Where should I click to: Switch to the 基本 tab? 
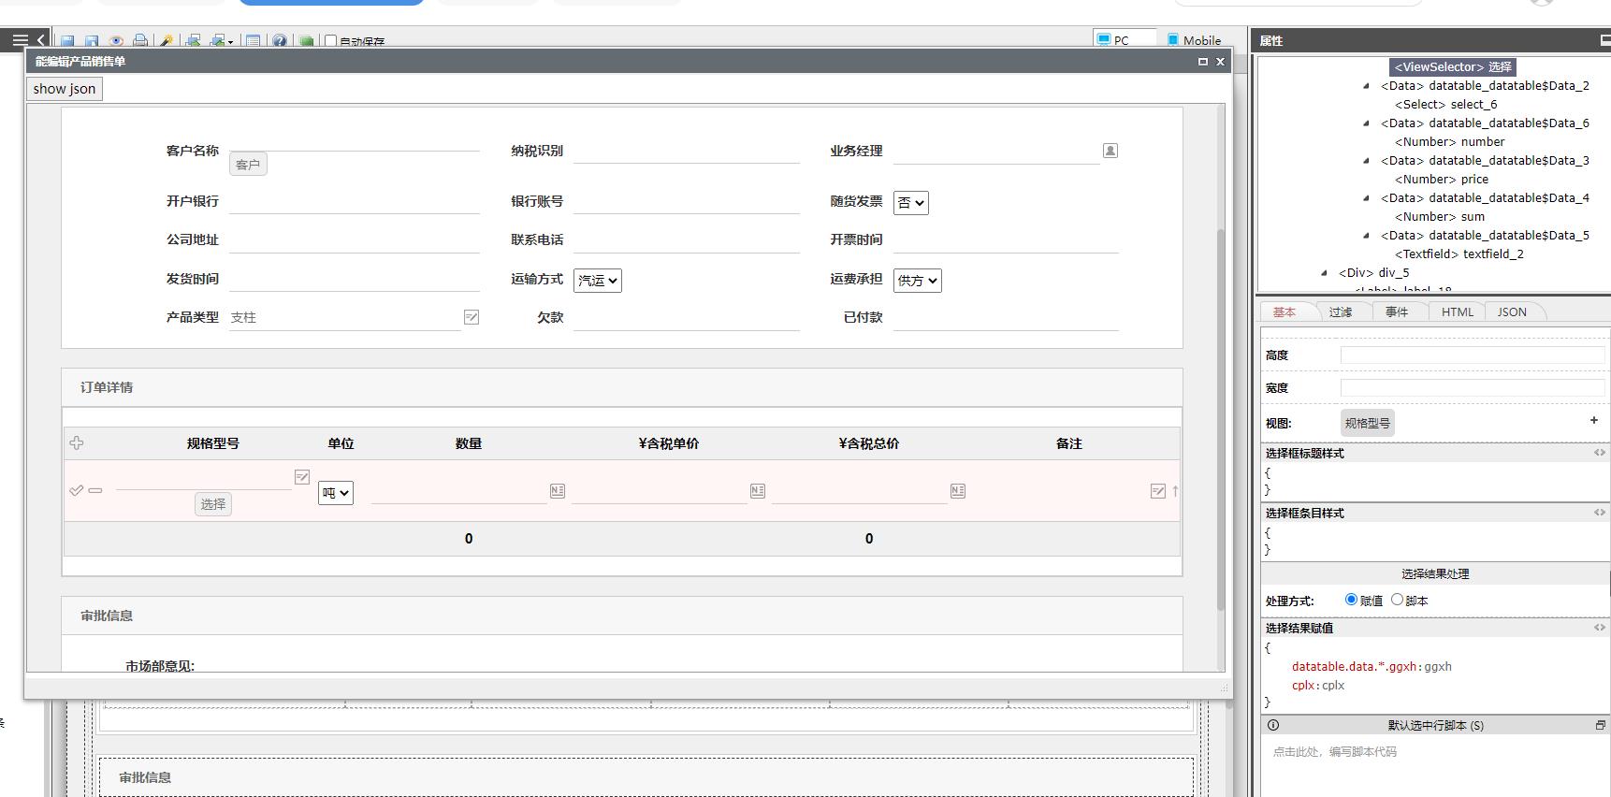(x=1284, y=312)
